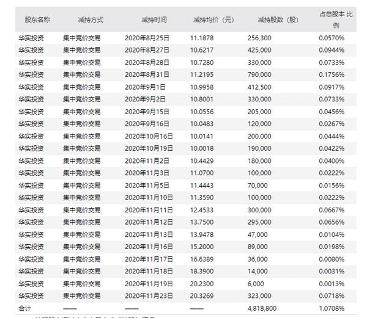Click the share count 47,000
This screenshot has width=367, height=318.
tap(258, 234)
